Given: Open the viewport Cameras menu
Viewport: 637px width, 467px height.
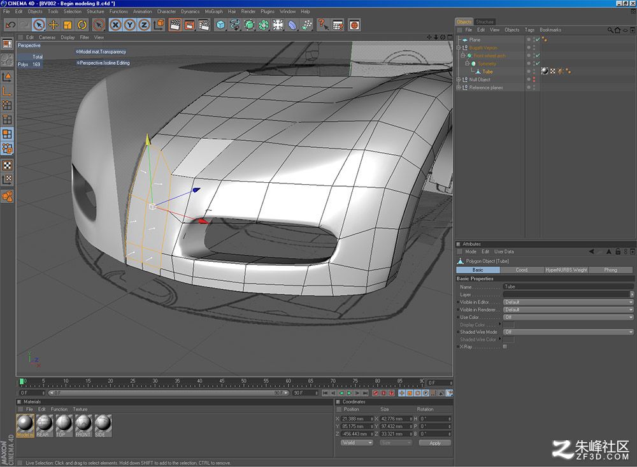Looking at the screenshot, I should click(47, 38).
